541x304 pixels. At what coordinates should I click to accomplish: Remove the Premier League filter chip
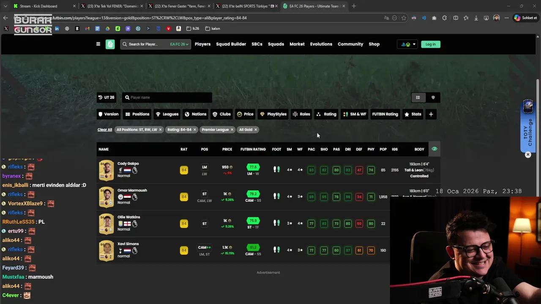232,130
